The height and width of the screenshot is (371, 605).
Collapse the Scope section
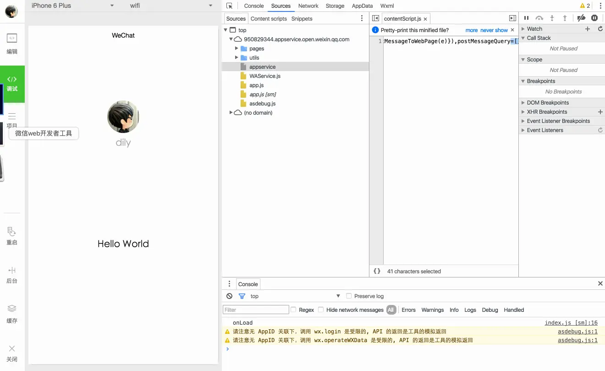coord(523,60)
